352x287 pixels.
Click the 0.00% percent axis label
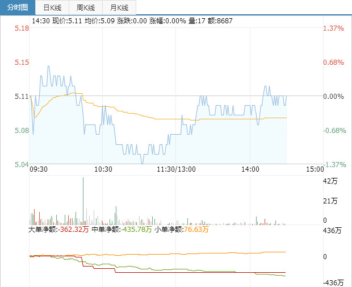point(333,97)
